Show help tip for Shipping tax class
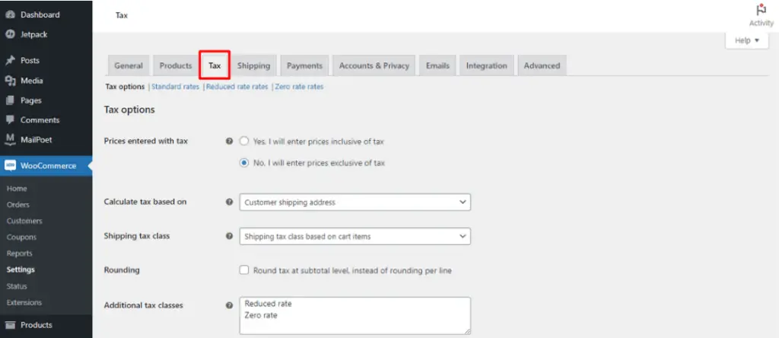The image size is (779, 338). point(229,236)
